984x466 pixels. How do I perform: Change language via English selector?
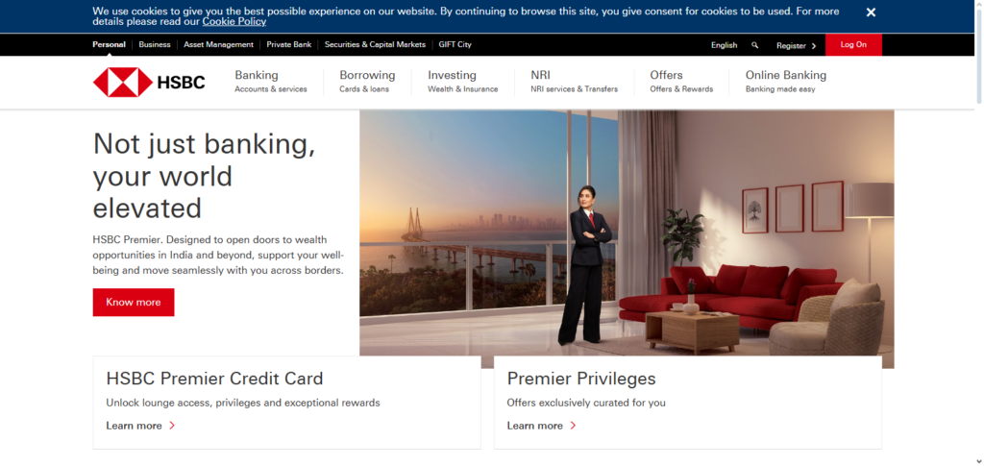tap(725, 45)
